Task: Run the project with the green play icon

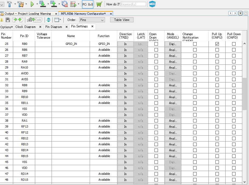Action: [x=32, y=4]
